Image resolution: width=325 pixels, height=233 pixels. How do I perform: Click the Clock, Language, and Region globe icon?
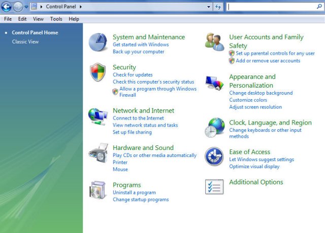click(x=214, y=128)
